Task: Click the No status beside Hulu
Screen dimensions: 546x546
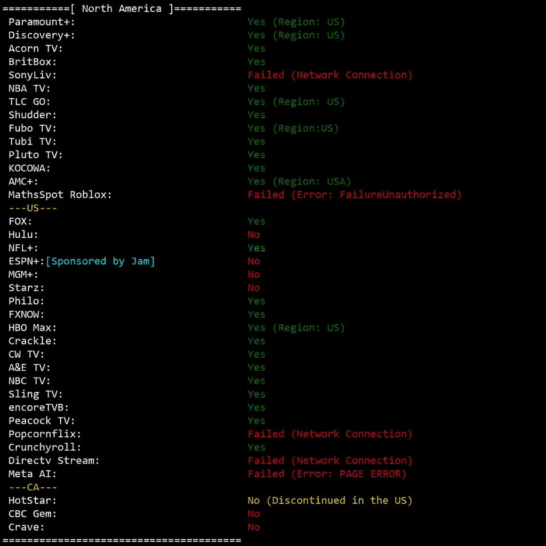Action: pos(253,235)
